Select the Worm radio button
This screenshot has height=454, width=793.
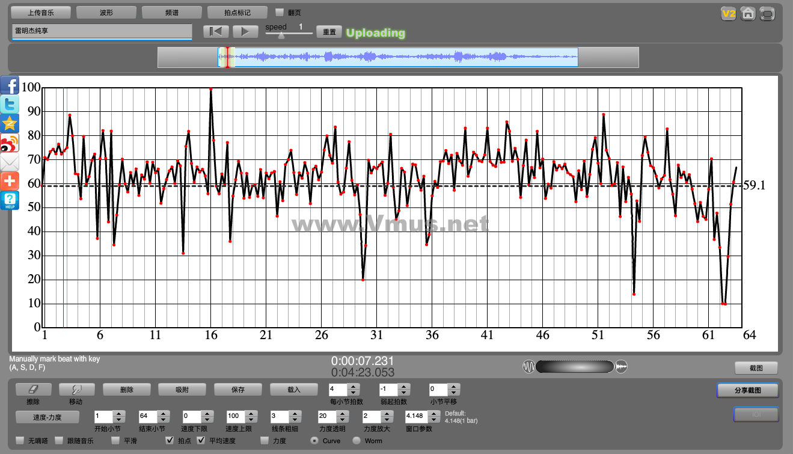(357, 441)
